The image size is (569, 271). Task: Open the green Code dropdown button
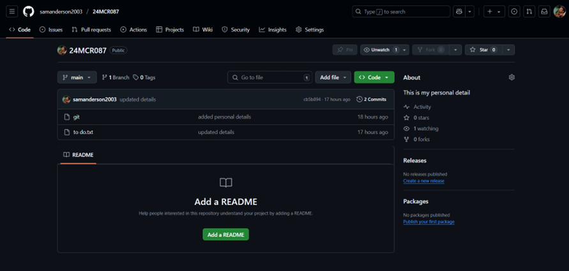374,77
